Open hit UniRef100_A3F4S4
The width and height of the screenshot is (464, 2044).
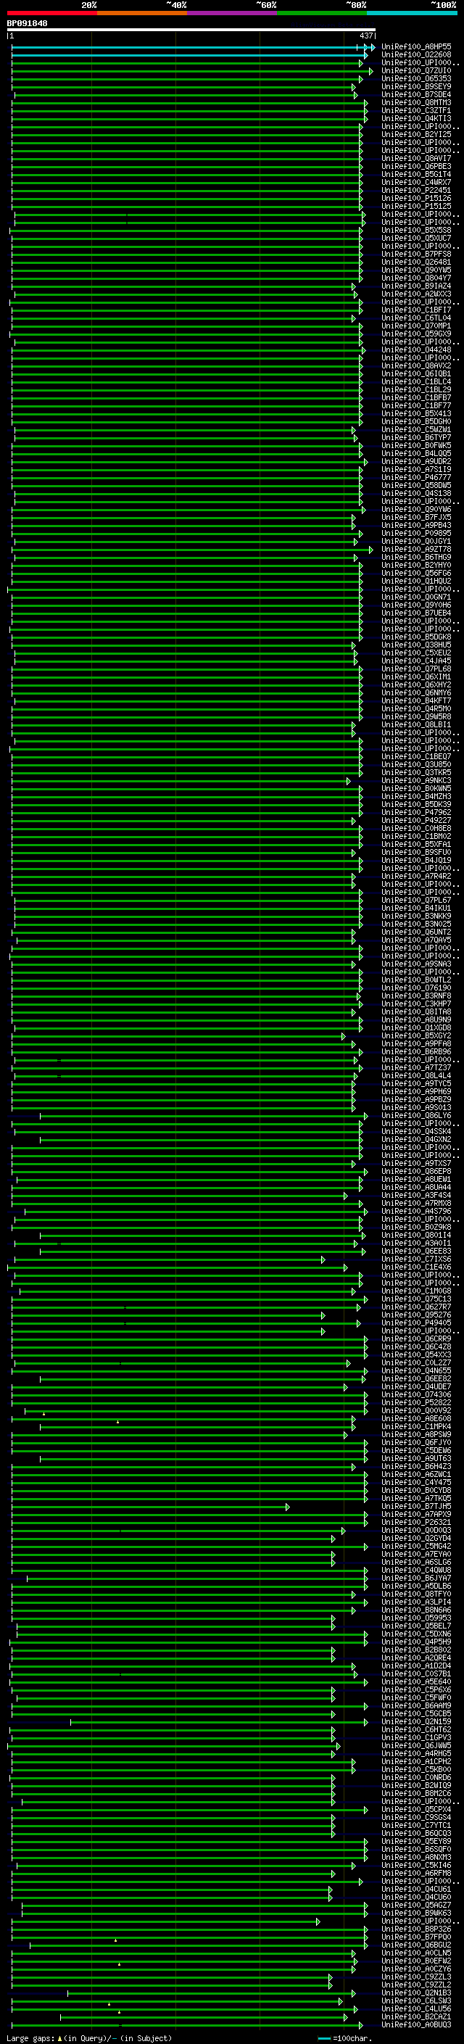click(416, 1195)
